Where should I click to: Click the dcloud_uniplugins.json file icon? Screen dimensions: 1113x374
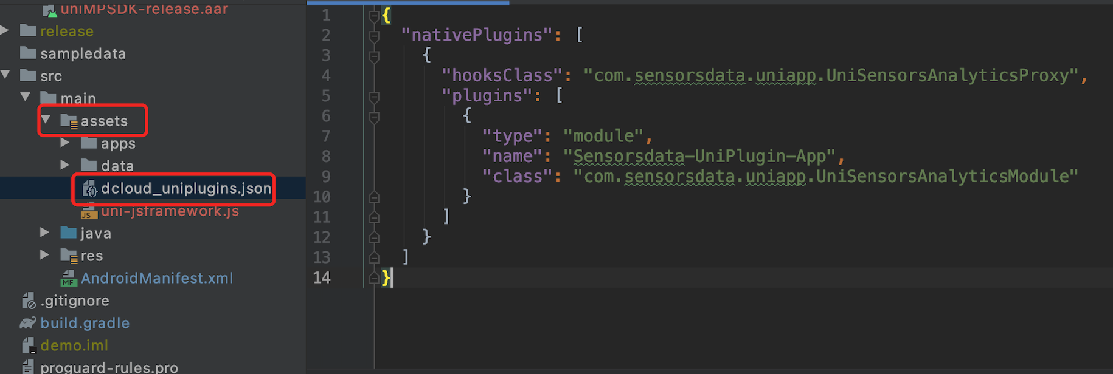point(89,189)
